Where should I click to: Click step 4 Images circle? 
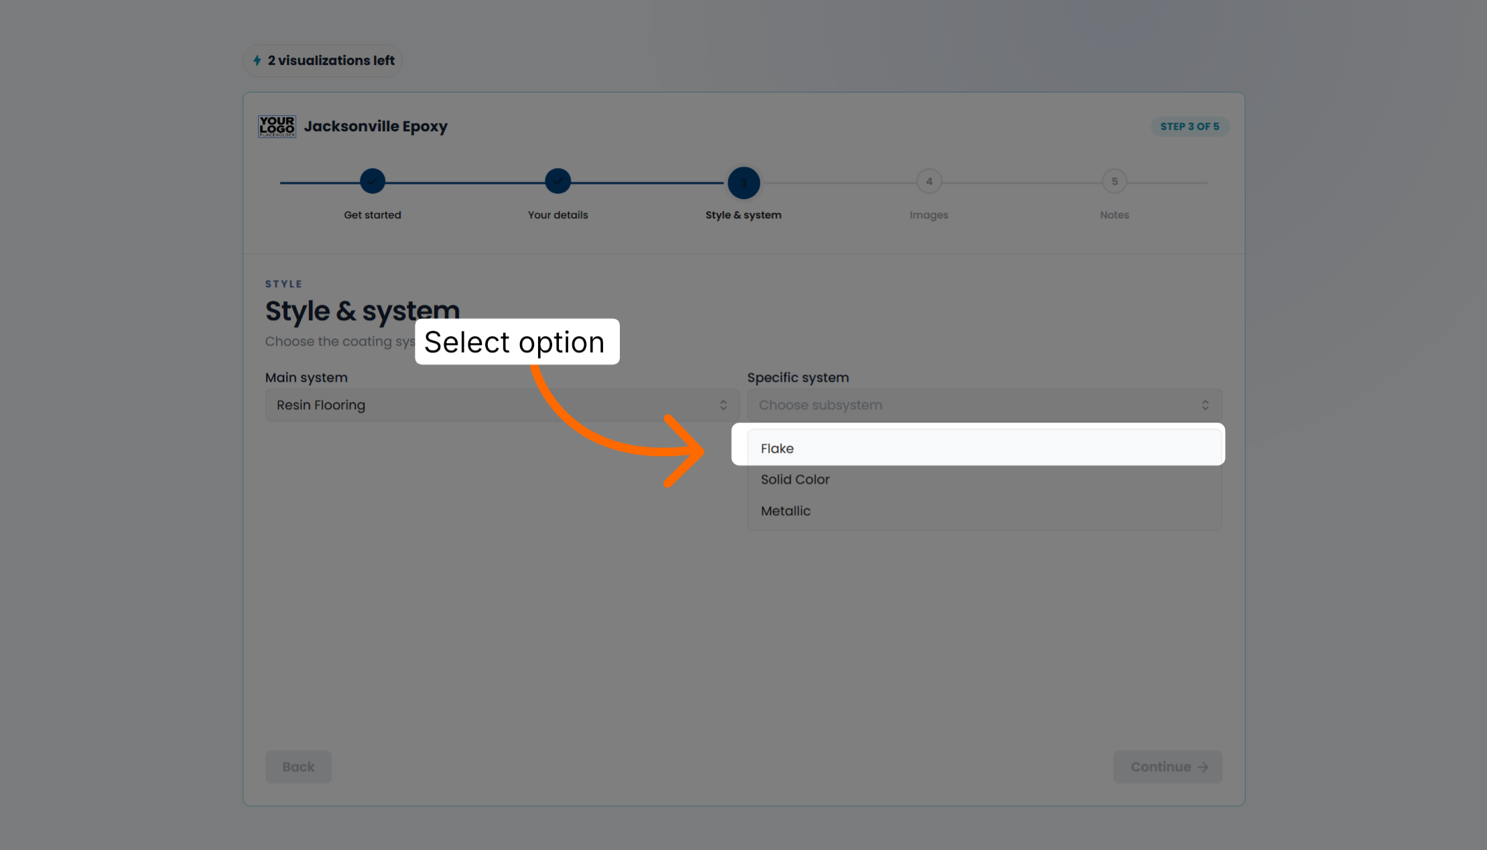[929, 181]
